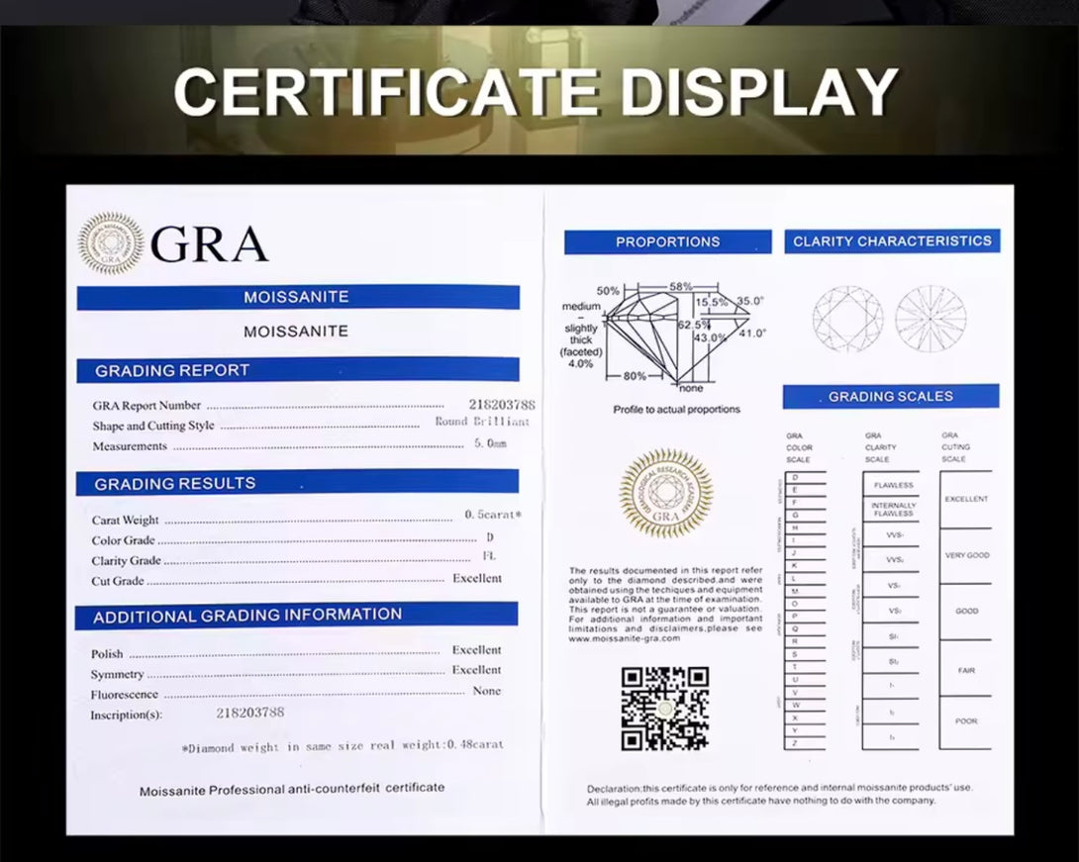
Task: Select the pavilion-view clarity diagram
Action: coord(931,320)
